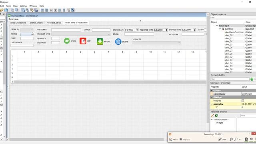Click the green eye SHOW icon
This screenshot has height=144, width=256.
pos(67,41)
